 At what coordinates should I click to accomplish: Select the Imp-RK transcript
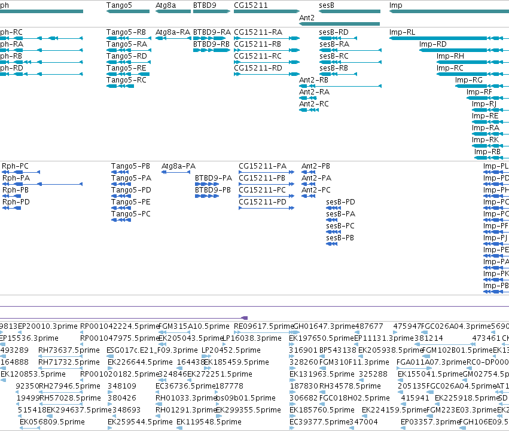click(x=490, y=146)
